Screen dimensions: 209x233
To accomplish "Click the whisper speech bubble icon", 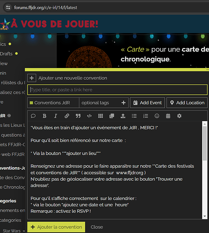I will coord(33,116).
